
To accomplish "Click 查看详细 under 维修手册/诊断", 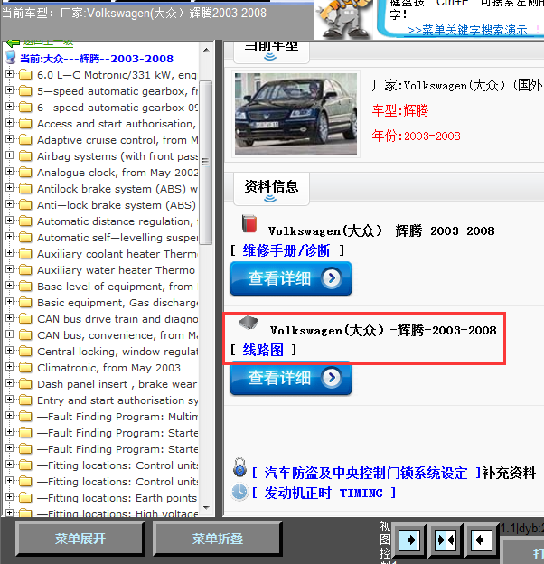I will 290,278.
